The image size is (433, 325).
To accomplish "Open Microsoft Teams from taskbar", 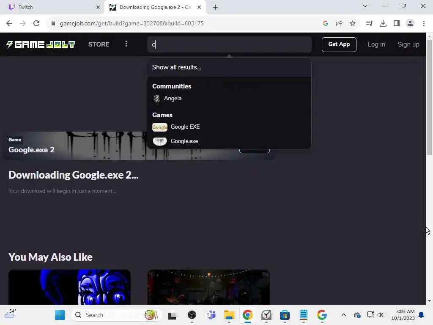I will point(211,315).
